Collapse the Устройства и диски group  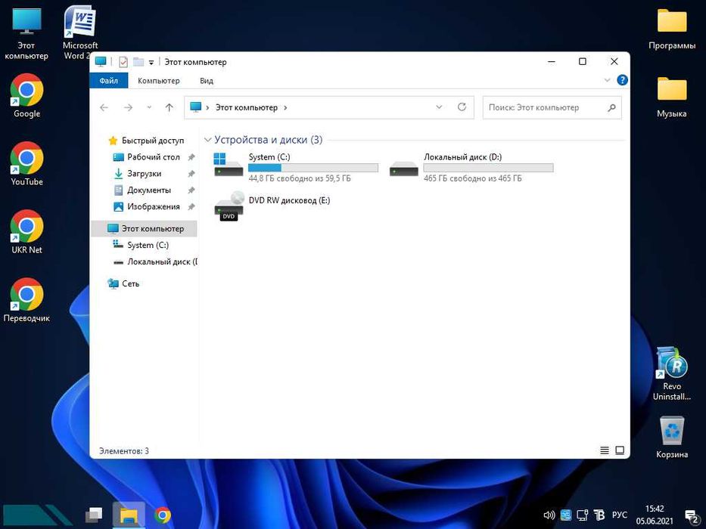207,140
